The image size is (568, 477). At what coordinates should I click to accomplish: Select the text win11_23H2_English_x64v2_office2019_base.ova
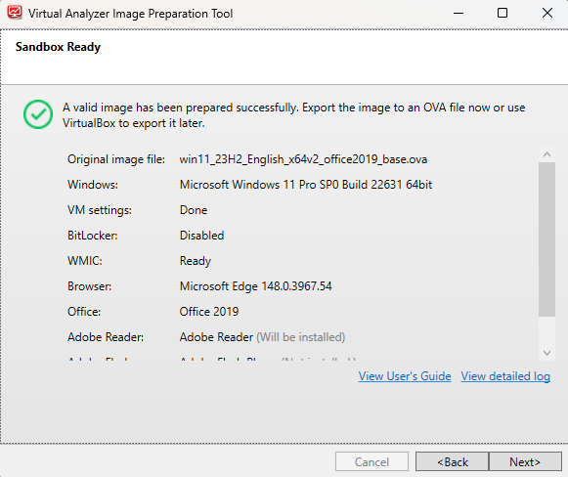pos(303,159)
